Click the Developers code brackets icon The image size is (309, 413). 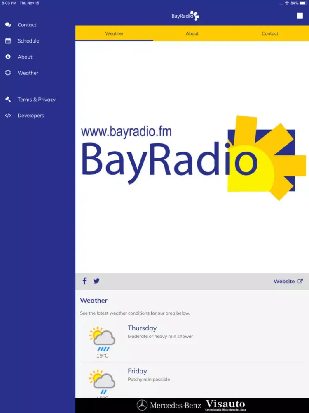8,115
